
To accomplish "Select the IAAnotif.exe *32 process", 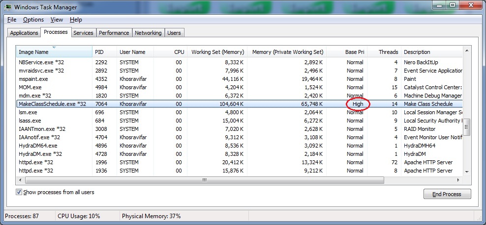I will pyautogui.click(x=239, y=137).
